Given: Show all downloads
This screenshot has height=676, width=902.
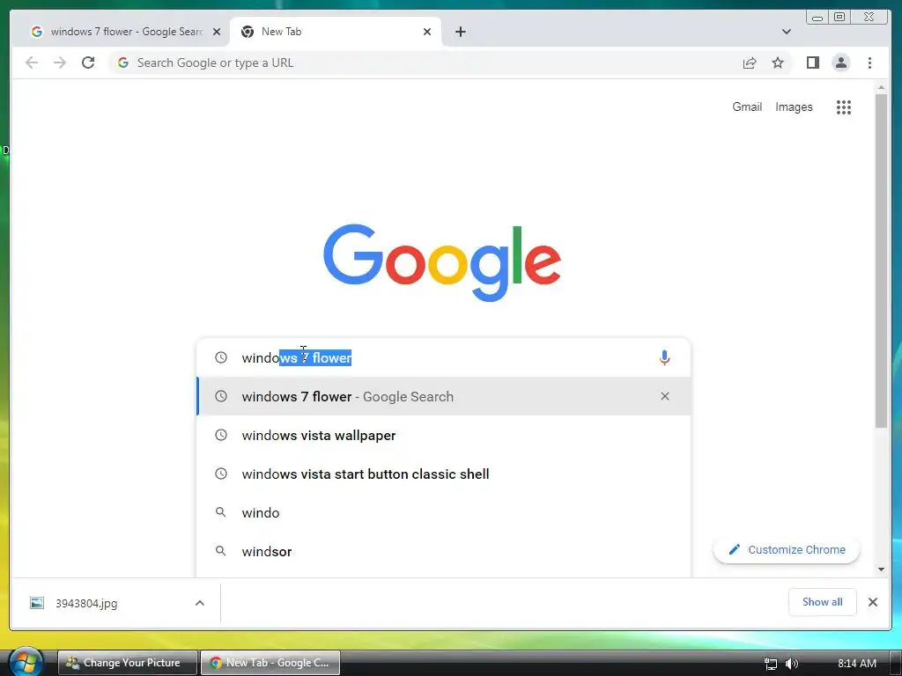Looking at the screenshot, I should 822,602.
